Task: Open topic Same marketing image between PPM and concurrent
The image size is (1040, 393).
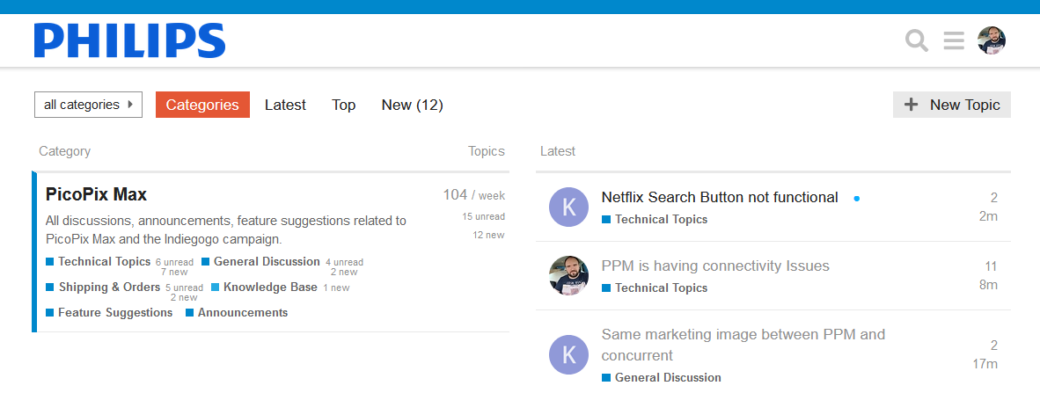Action: point(743,345)
